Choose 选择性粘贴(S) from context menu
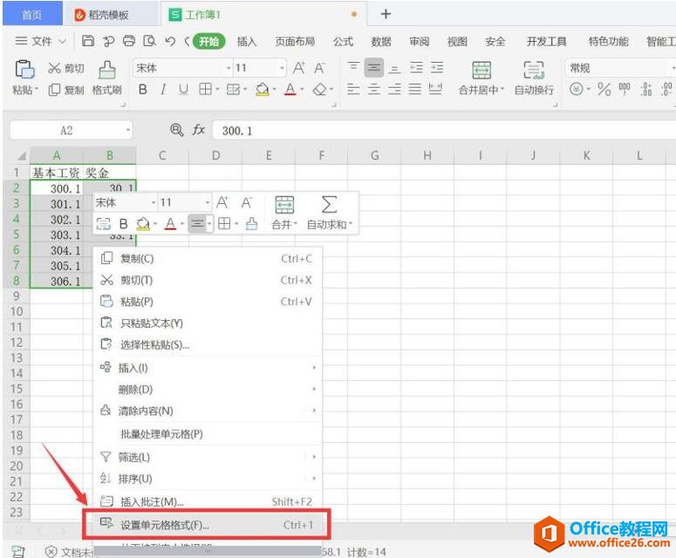676x558 pixels. coord(208,344)
